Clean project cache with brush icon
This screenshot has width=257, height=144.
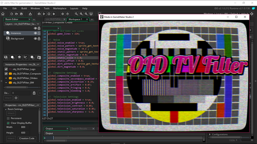(x=54, y=14)
